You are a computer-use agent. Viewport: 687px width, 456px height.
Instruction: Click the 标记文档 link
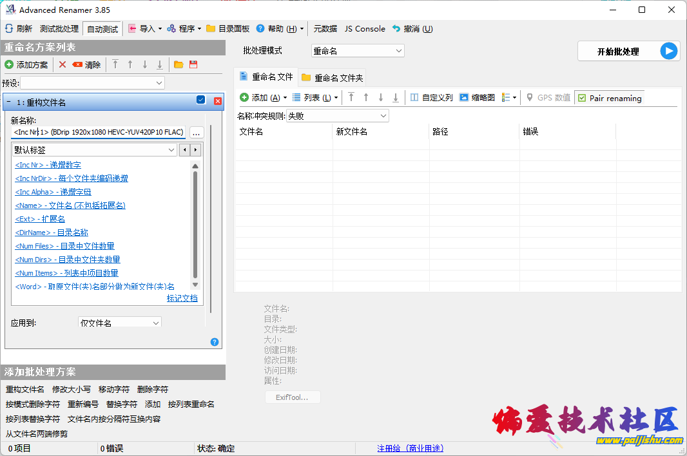[x=182, y=298]
